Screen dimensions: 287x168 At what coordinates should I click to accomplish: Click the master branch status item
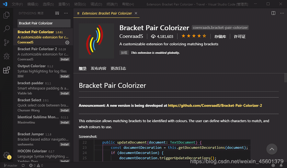pyautogui.click(x=11, y=166)
